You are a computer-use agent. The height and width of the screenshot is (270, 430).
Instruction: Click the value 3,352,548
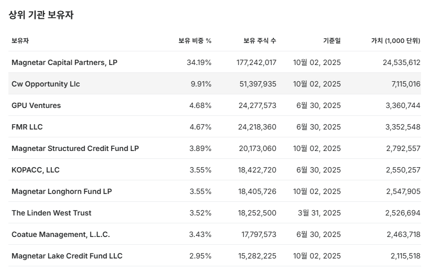[x=403, y=127]
